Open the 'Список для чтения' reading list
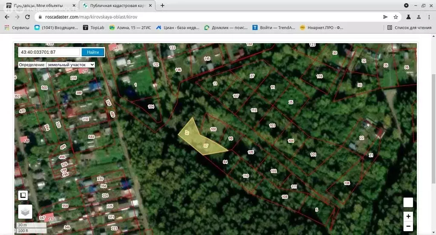 point(409,27)
